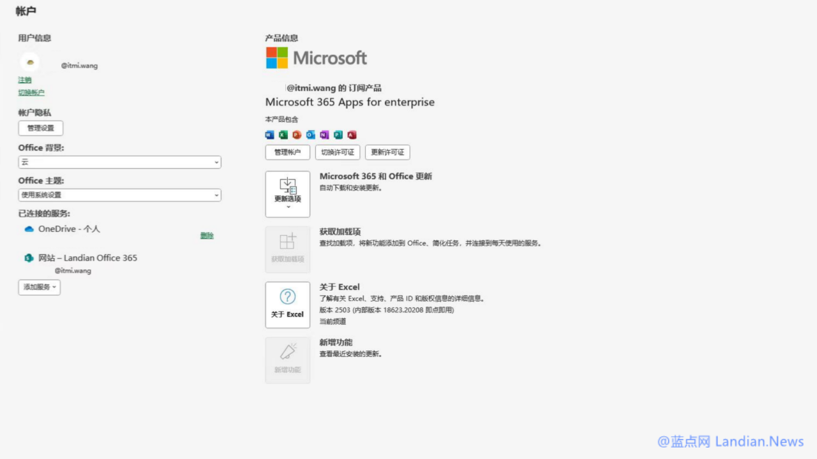This screenshot has width=817, height=459.
Task: Click the Outlook app icon
Action: pos(311,135)
